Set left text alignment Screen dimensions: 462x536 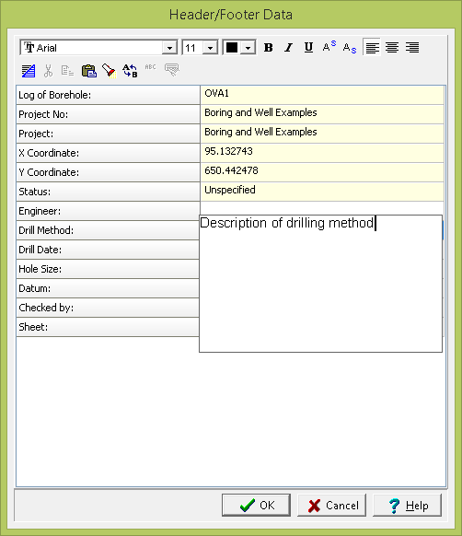[372, 48]
